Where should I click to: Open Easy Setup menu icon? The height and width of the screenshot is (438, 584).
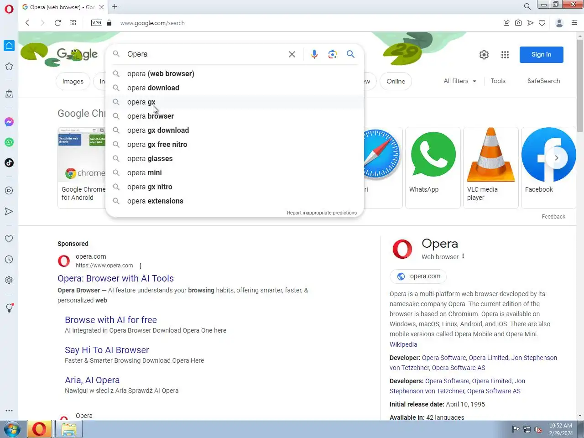(574, 23)
